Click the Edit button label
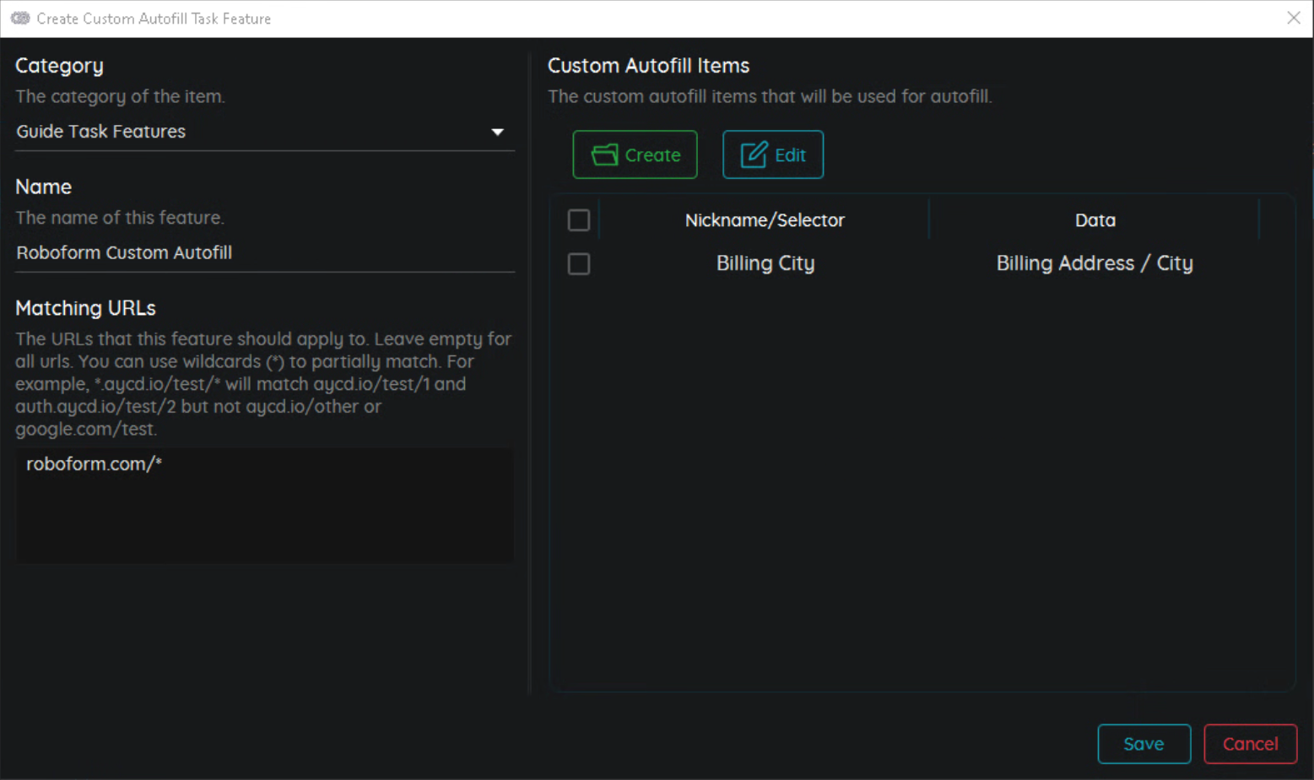The width and height of the screenshot is (1314, 780). click(790, 155)
